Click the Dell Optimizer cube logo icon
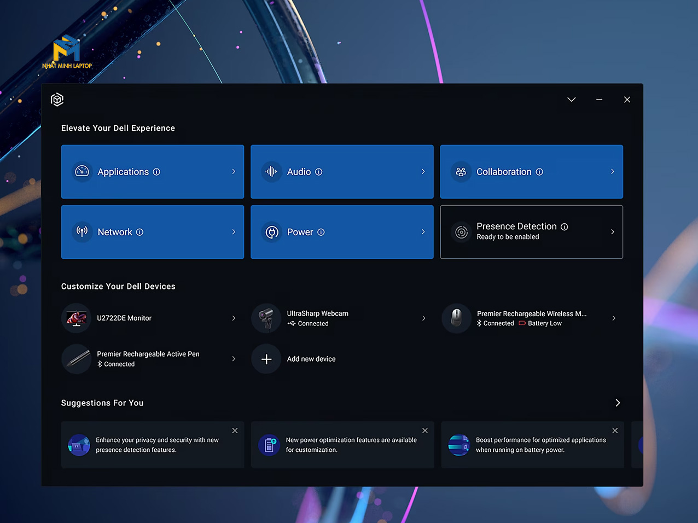 pos(57,100)
